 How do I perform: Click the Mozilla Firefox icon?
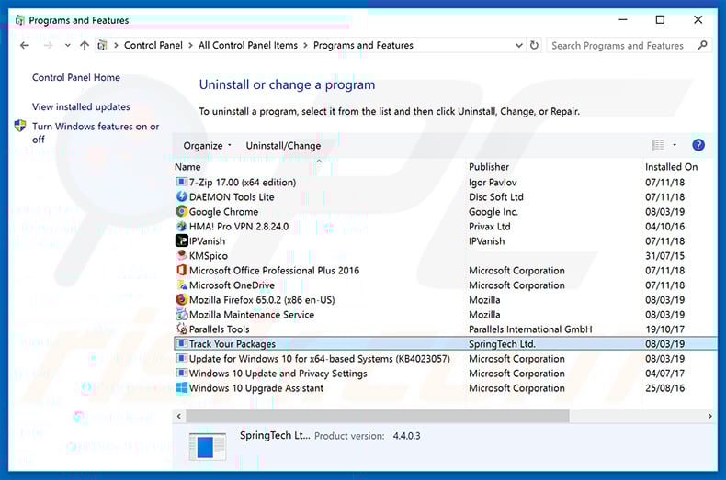[182, 299]
